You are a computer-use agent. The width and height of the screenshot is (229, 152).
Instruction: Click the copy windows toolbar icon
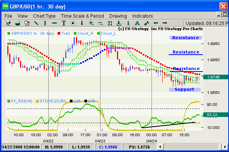click(27, 23)
